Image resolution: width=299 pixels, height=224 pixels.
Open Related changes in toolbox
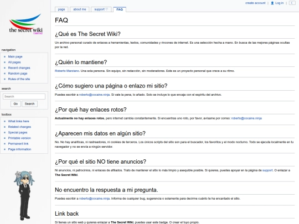pyautogui.click(x=19, y=127)
